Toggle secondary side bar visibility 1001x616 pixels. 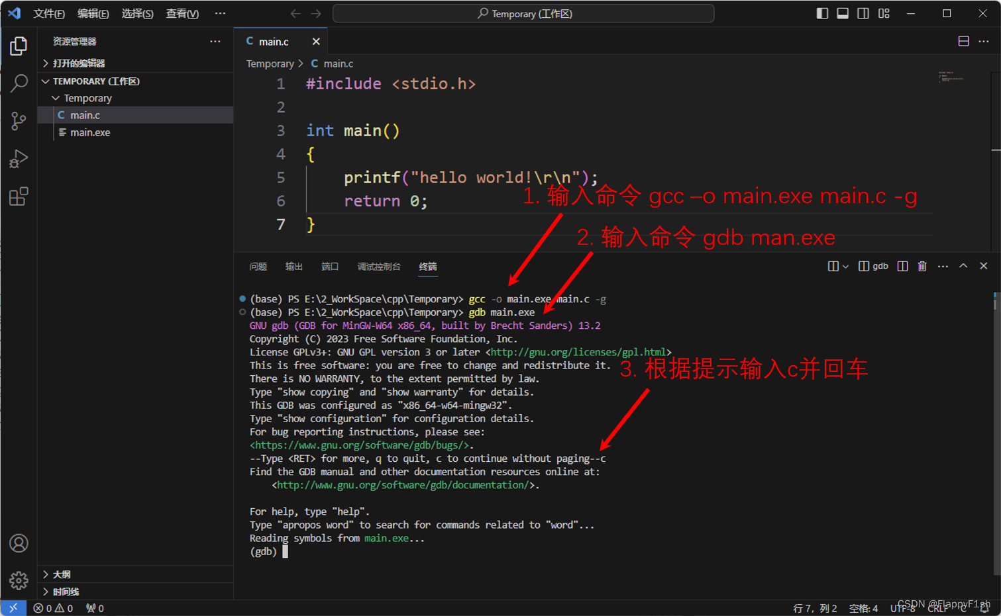click(x=863, y=13)
